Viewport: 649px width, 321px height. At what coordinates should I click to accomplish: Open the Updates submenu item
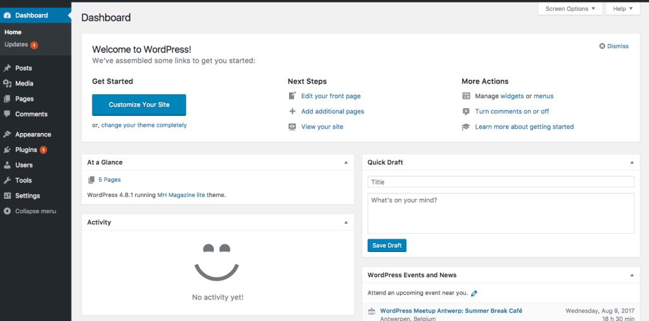pos(16,44)
